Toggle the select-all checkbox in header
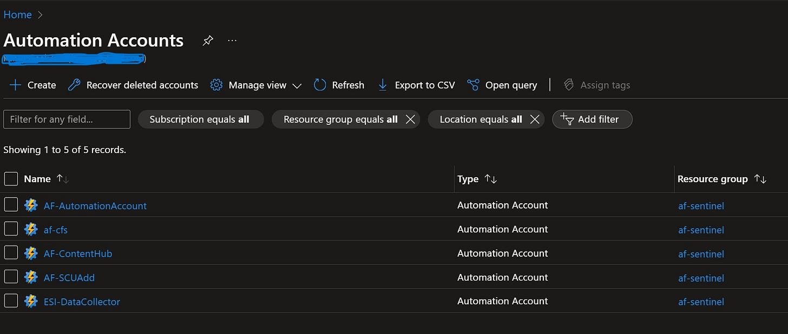 tap(11, 179)
